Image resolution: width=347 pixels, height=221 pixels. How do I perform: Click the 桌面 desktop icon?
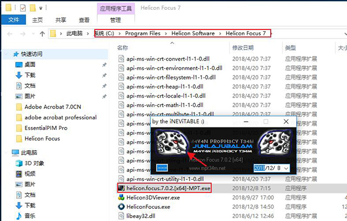tap(19, 65)
